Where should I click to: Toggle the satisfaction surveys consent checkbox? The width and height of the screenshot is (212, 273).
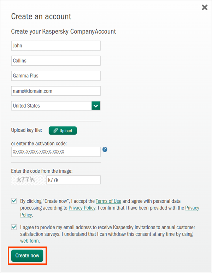(14, 227)
